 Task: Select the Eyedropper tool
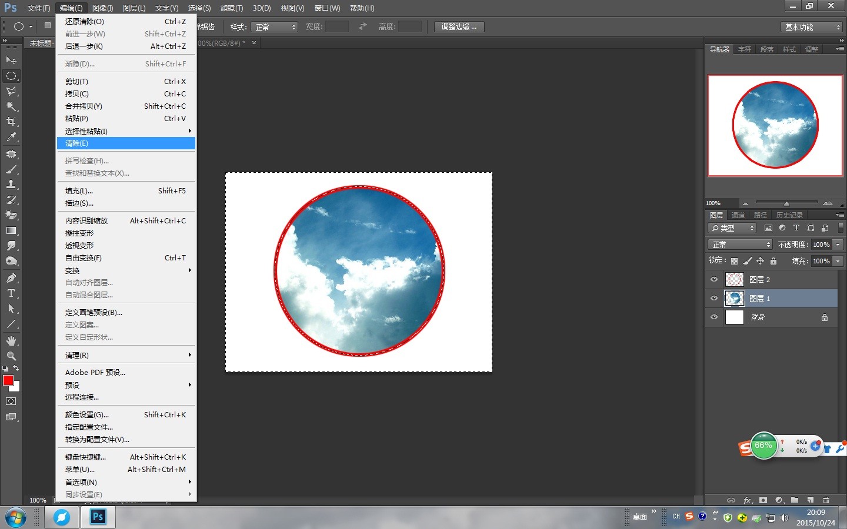pyautogui.click(x=11, y=137)
